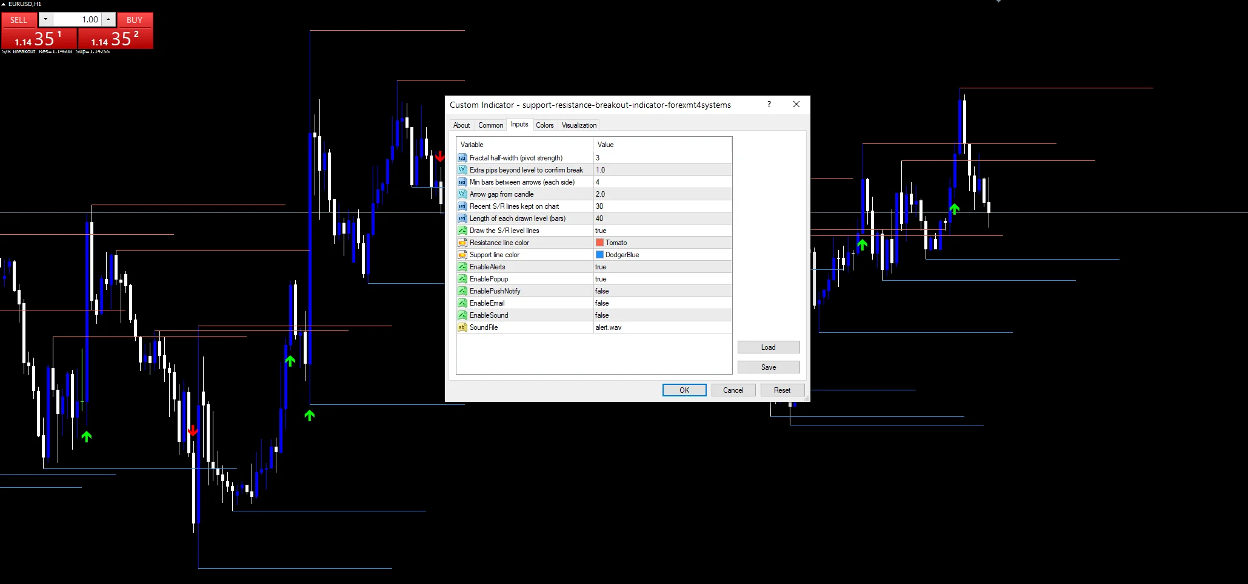This screenshot has width=1248, height=584.
Task: Click the EnablePushNotify boolean icon
Action: 462,291
